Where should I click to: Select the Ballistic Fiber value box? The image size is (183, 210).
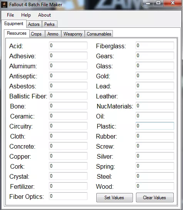coord(68,96)
